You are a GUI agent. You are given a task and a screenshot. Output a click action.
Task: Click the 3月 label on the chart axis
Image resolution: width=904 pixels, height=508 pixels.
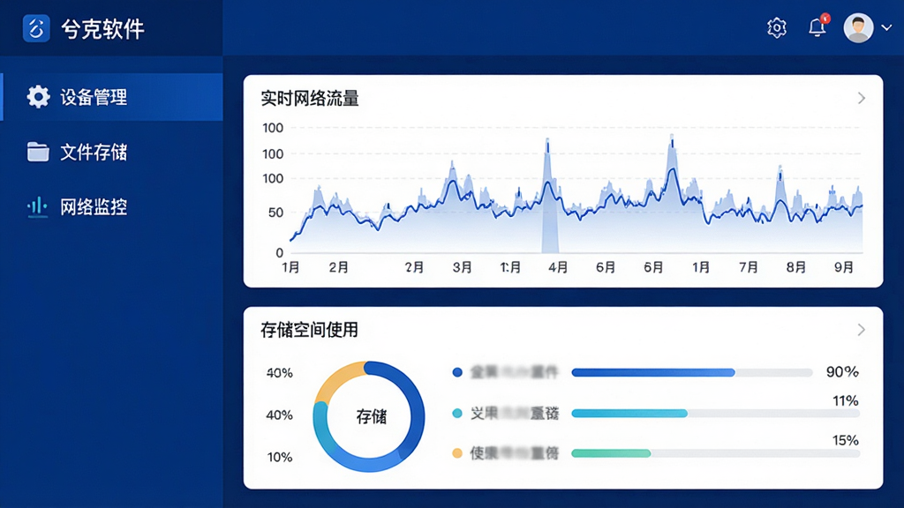[463, 267]
